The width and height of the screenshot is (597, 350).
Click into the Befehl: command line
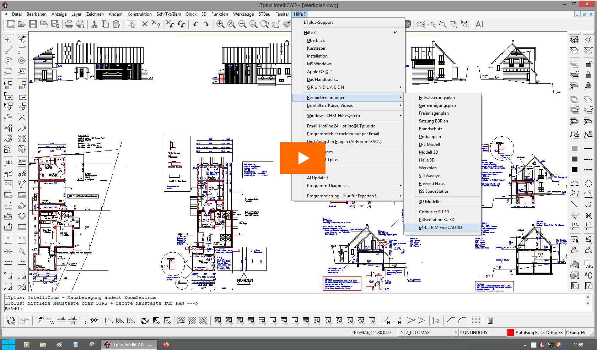294,309
